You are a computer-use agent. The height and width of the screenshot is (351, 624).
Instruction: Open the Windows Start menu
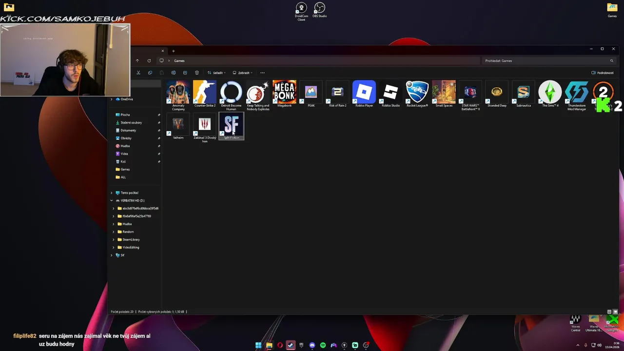pyautogui.click(x=258, y=345)
